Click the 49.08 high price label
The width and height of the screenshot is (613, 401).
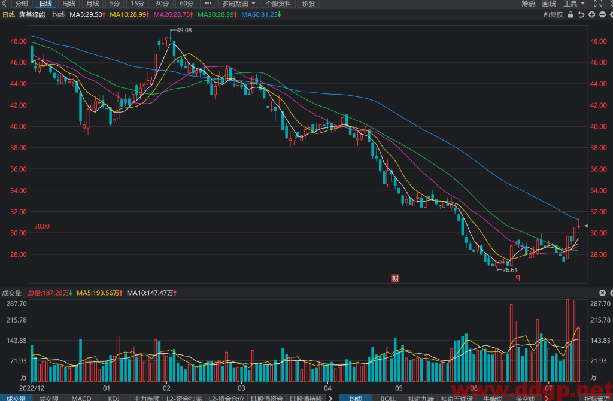tap(184, 30)
